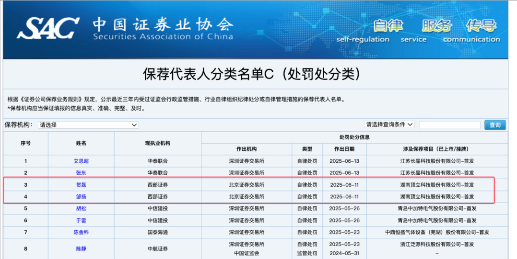517x259 pixels.
Task: Click 青岛中加特电气股份有限公司-首发 in row 5
Action: tap(437, 209)
